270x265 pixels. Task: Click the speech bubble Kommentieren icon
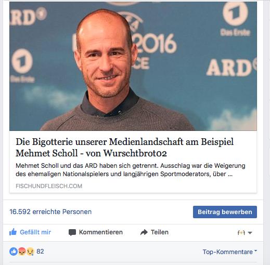point(72,232)
